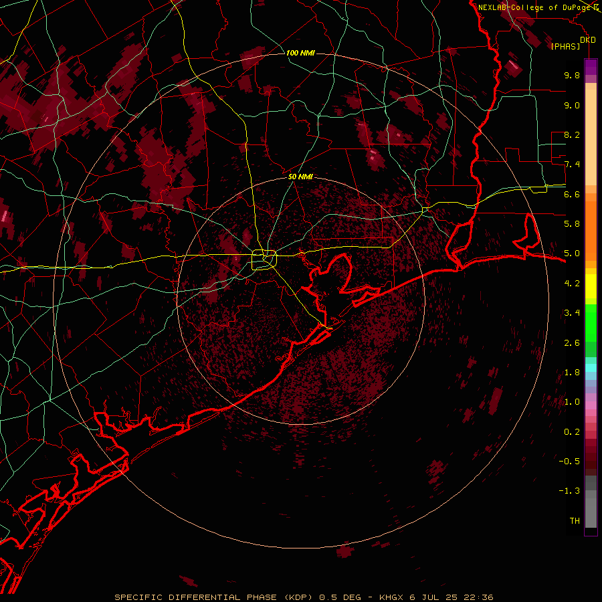This screenshot has width=602, height=602.
Task: Click the 50 NMI range ring label
Action: click(x=300, y=177)
